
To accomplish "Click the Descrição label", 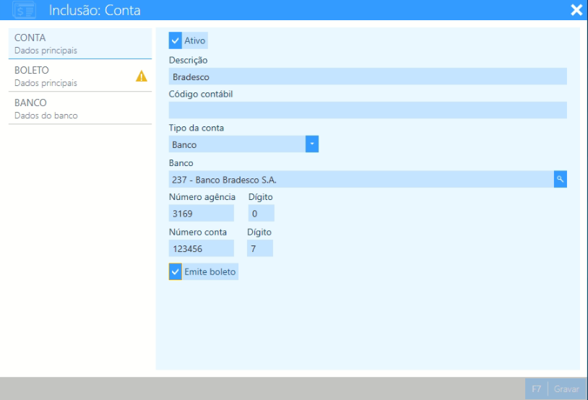I will [x=189, y=61].
